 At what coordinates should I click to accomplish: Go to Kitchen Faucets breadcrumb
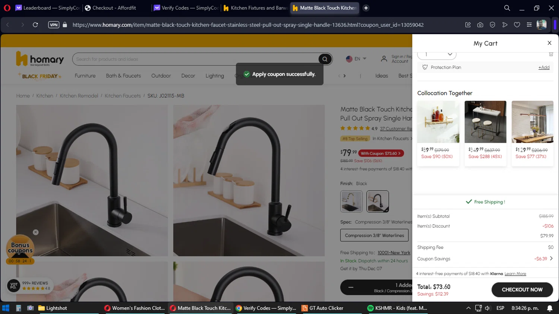pyautogui.click(x=123, y=96)
